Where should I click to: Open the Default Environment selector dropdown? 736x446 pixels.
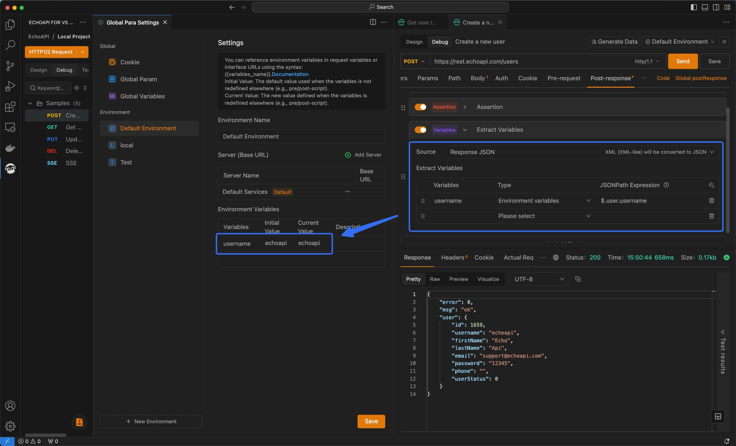pos(680,42)
